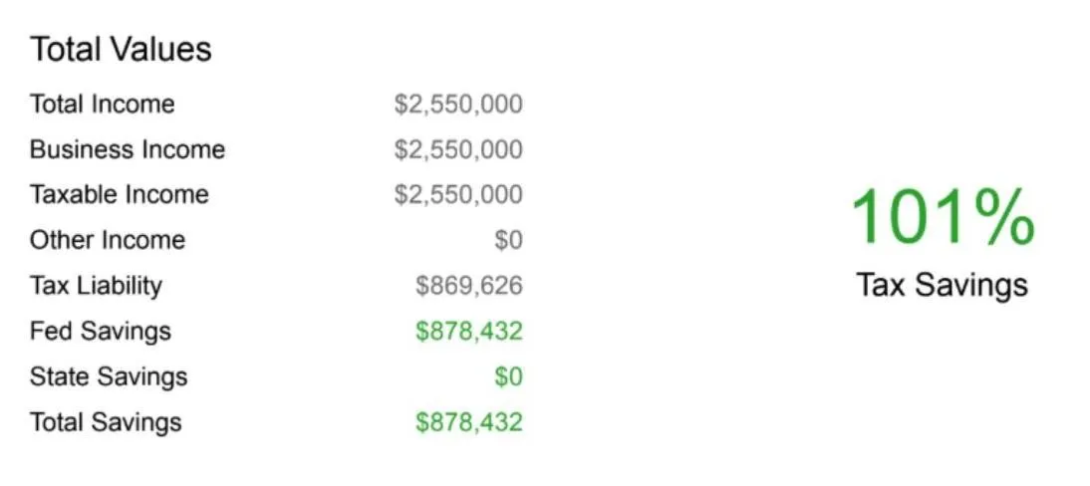1090x486 pixels.
Task: Select the Total Savings label
Action: point(106,422)
